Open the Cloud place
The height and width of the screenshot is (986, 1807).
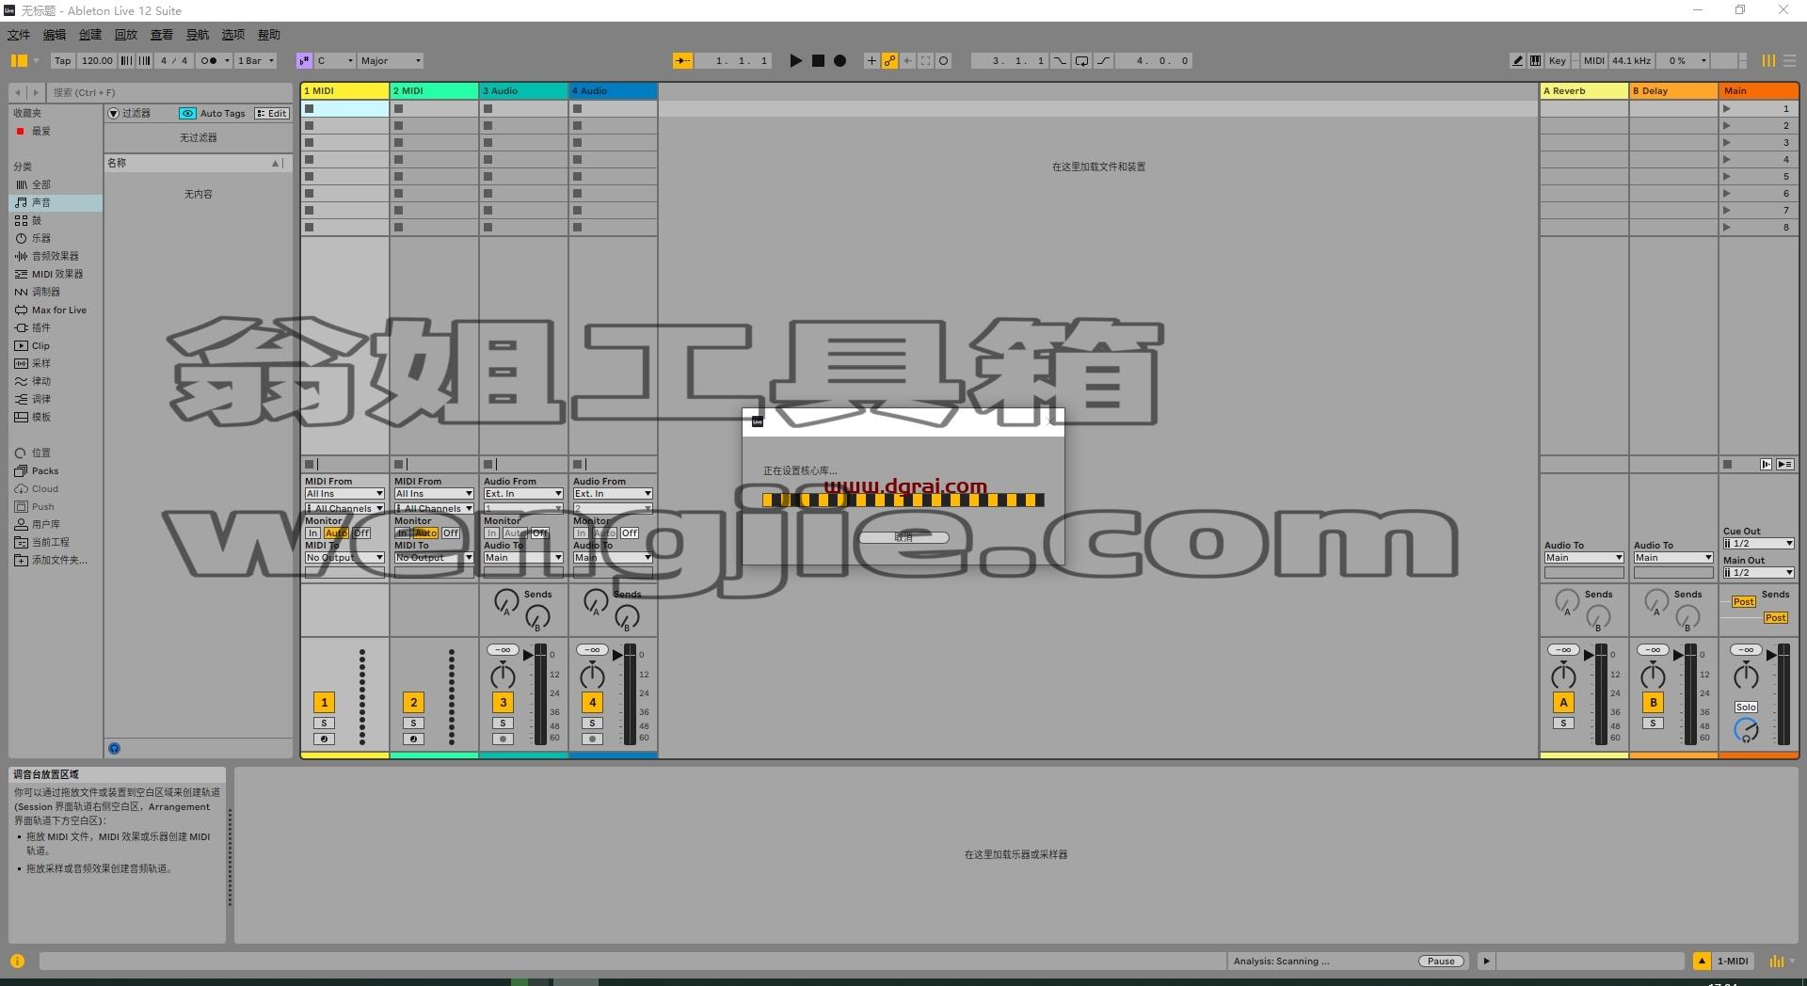pyautogui.click(x=55, y=488)
